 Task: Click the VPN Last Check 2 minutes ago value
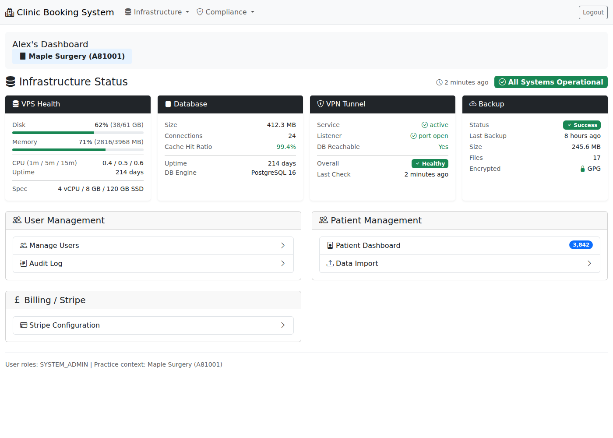pyautogui.click(x=426, y=174)
